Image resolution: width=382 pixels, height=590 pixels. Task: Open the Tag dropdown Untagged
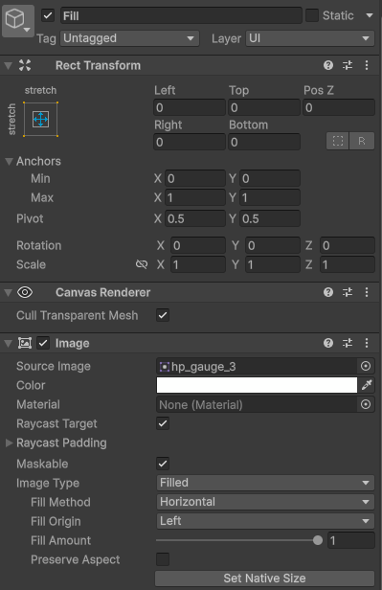(x=129, y=38)
